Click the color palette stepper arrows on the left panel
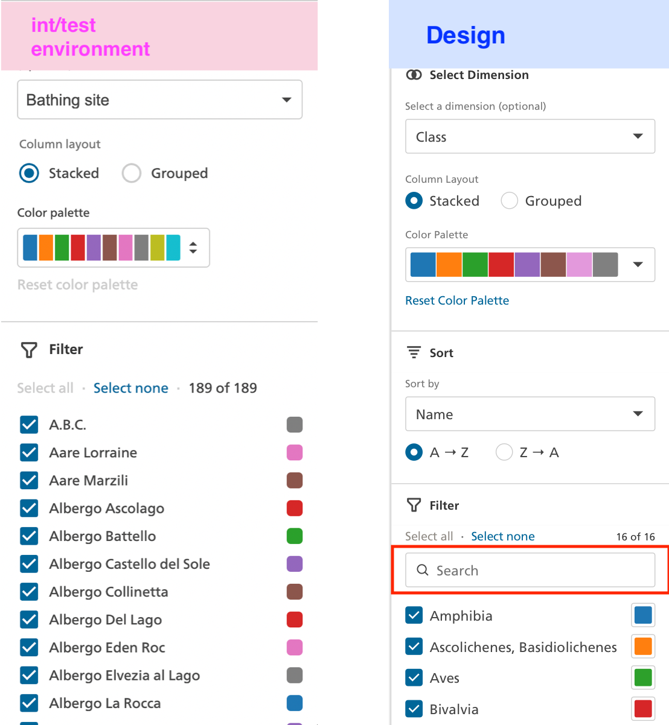Viewport: 669px width, 725px height. 193,247
